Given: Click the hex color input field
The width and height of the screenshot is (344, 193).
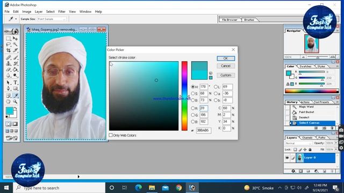Looking at the screenshot, I should (204, 130).
